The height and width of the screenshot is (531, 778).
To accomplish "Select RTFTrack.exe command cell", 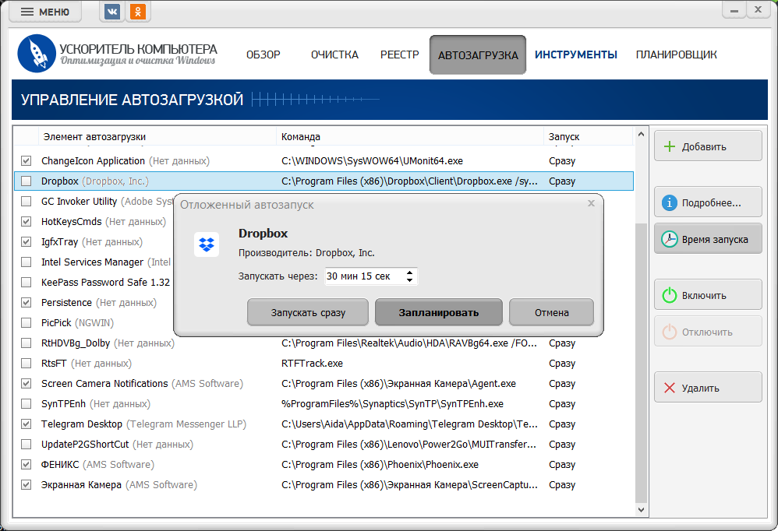I will pyautogui.click(x=312, y=364).
